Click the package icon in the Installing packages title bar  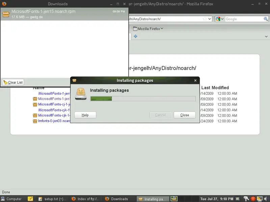(x=74, y=80)
